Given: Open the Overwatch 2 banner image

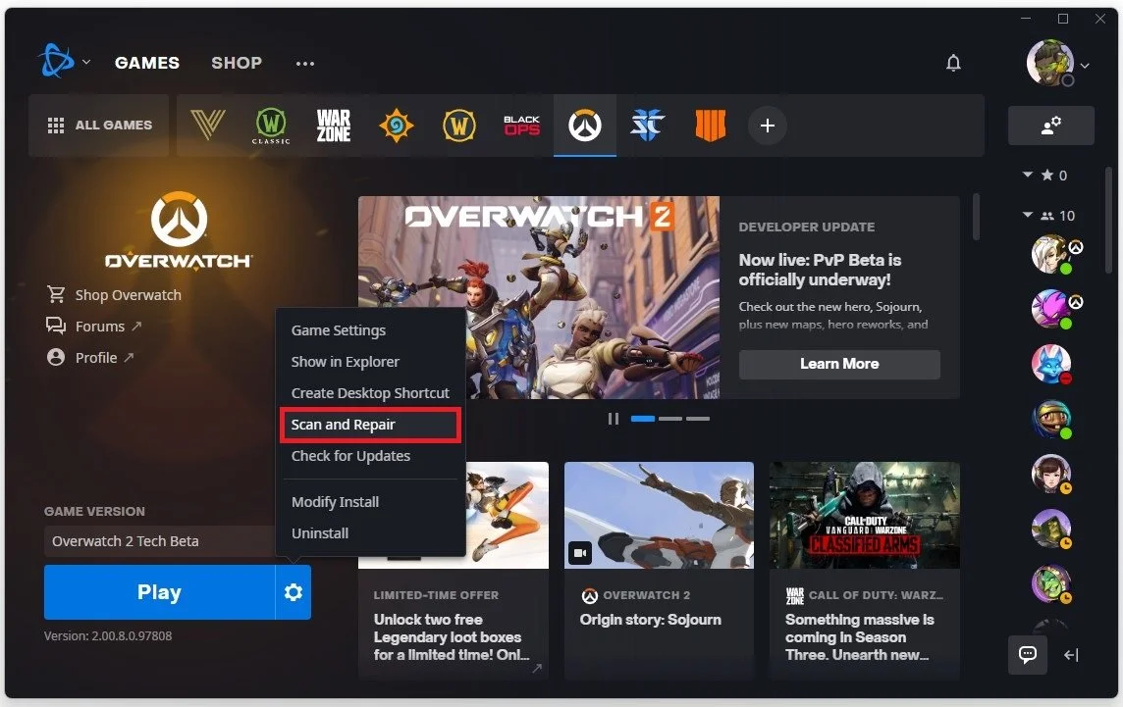Looking at the screenshot, I should click(x=539, y=297).
